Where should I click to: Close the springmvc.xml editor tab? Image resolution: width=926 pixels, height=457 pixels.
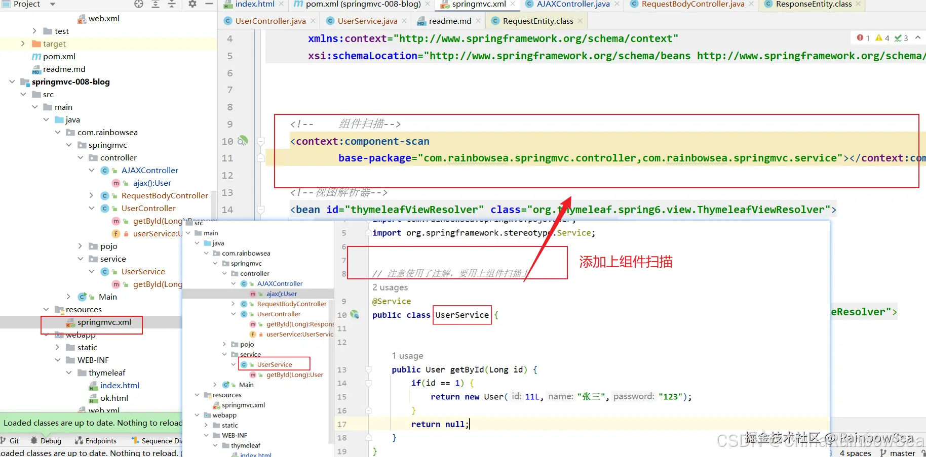[513, 4]
